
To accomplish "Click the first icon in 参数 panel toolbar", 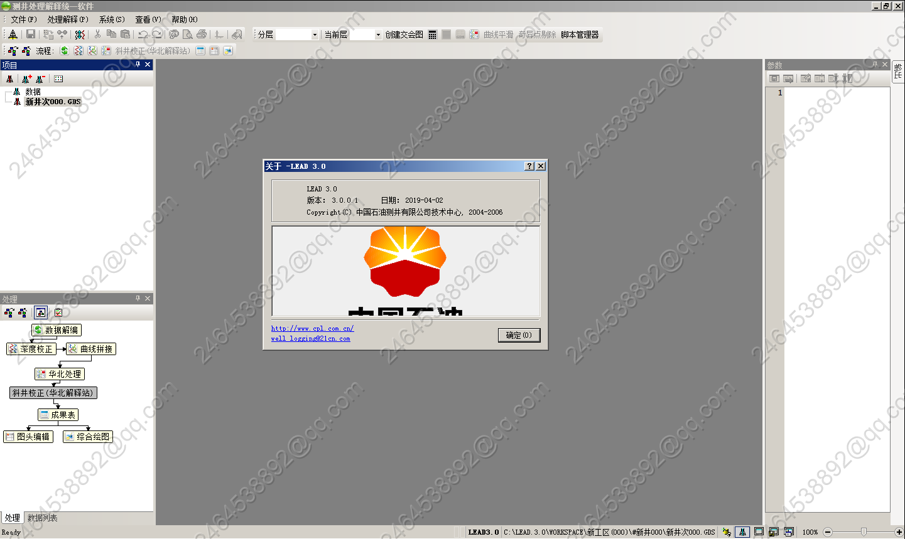I will click(x=774, y=78).
